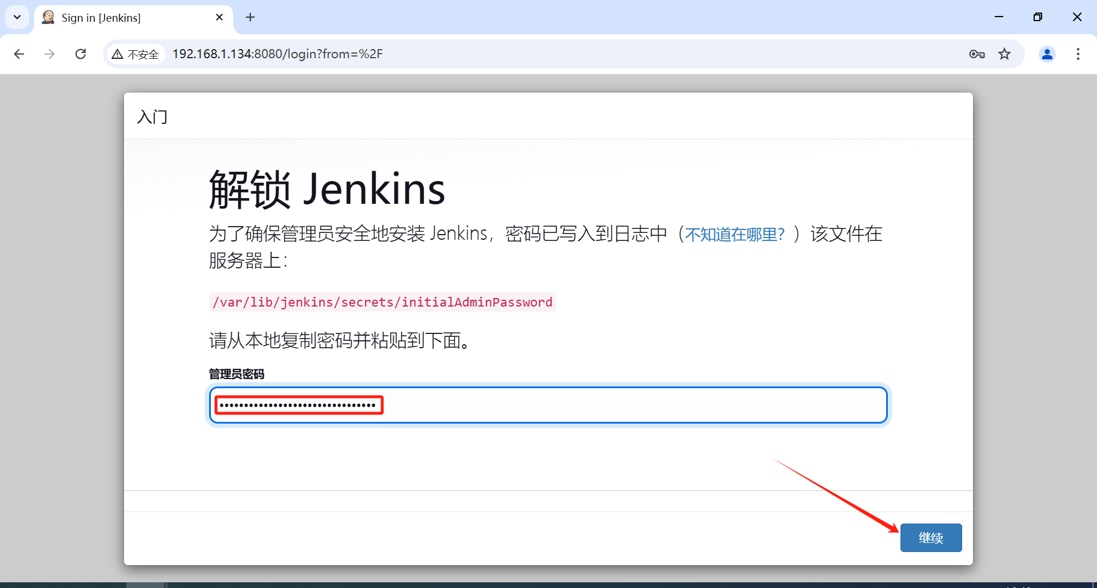The width and height of the screenshot is (1097, 588).
Task: Close the browser window
Action: point(1077,17)
